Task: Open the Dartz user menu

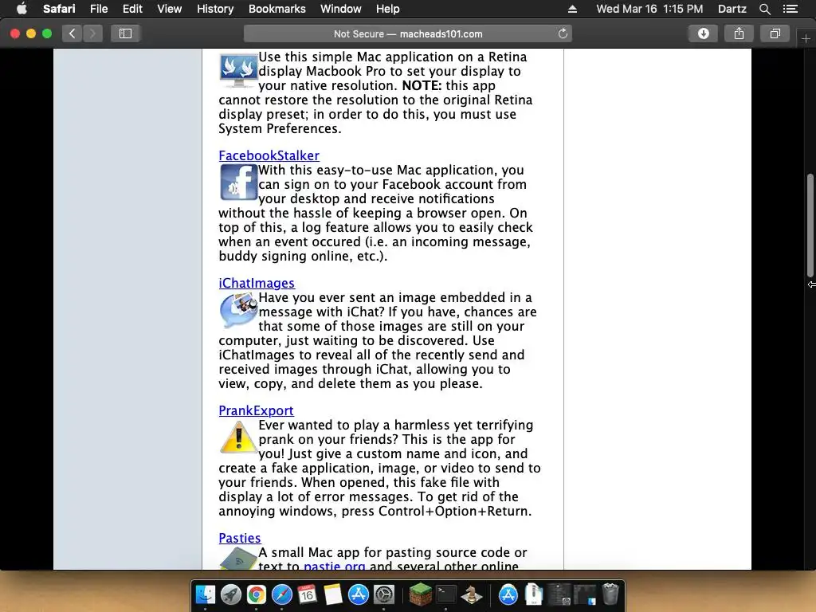Action: click(x=732, y=9)
